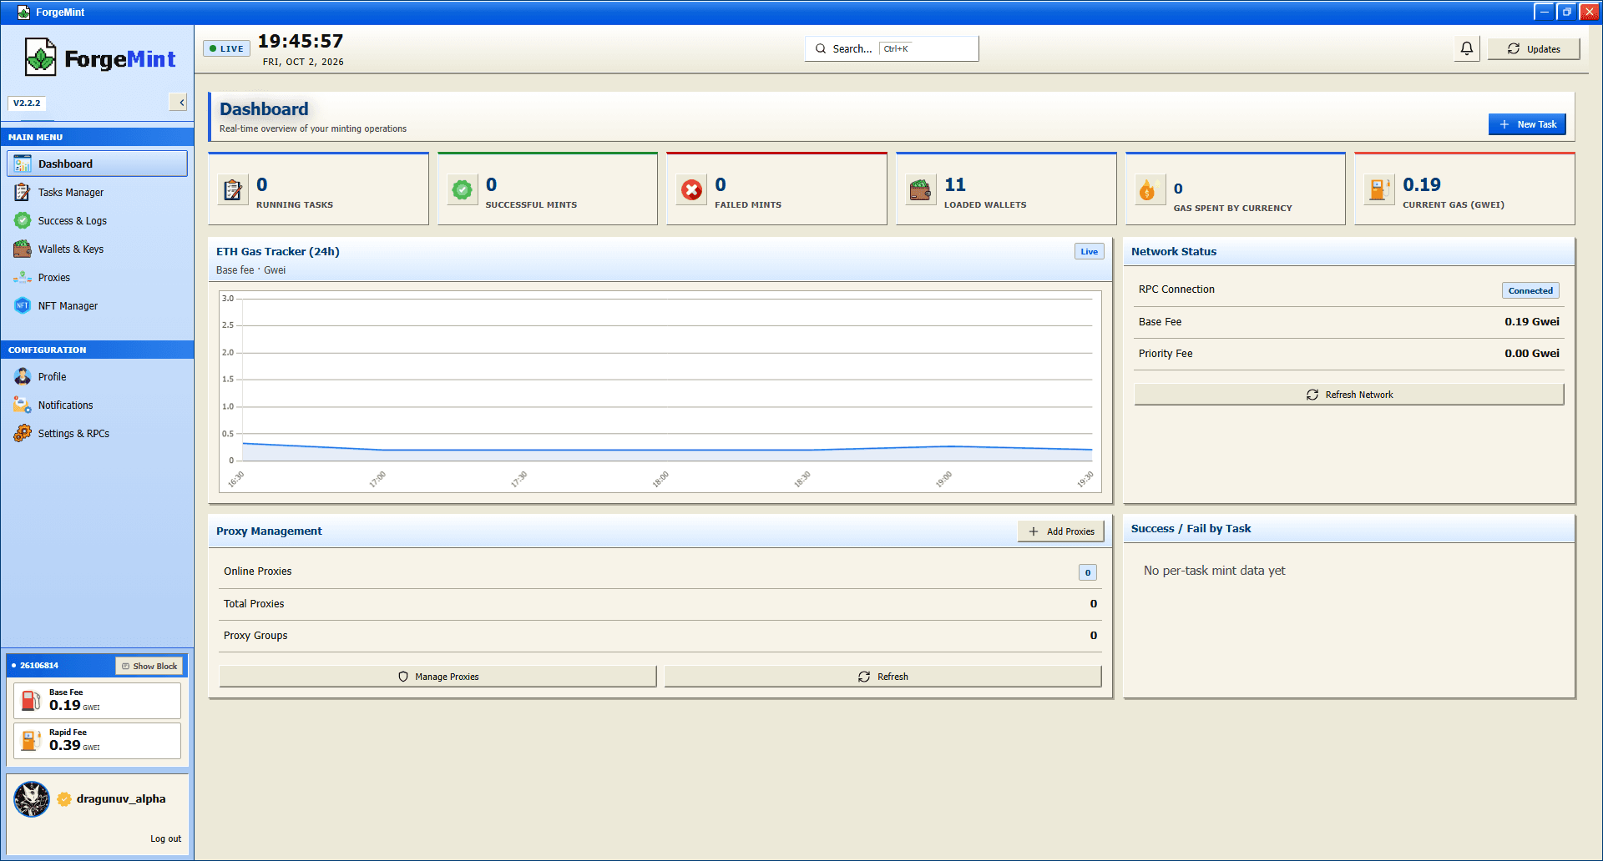Screen dimensions: 1603x861
Task: Click 'No per-task mint data yet' text
Action: (x=1214, y=571)
